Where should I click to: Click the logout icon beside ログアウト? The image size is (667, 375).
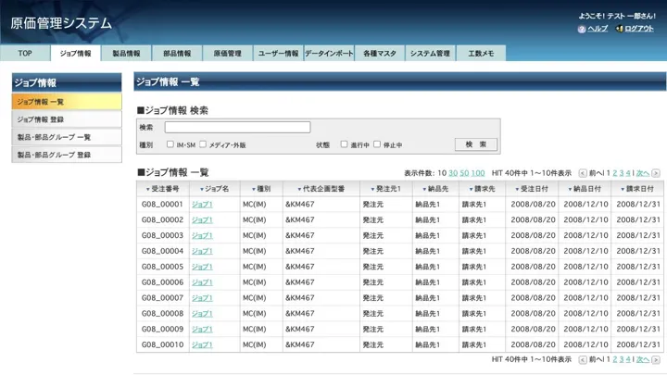tap(620, 29)
